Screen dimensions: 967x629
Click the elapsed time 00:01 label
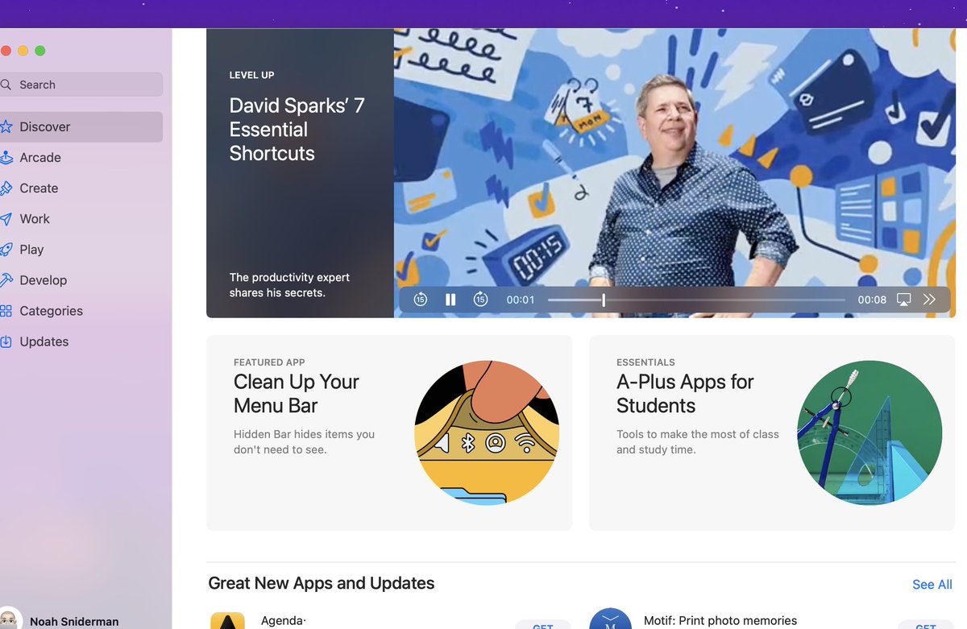(x=521, y=300)
